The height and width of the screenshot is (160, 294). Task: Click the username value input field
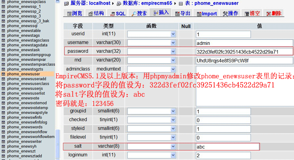click(x=244, y=43)
